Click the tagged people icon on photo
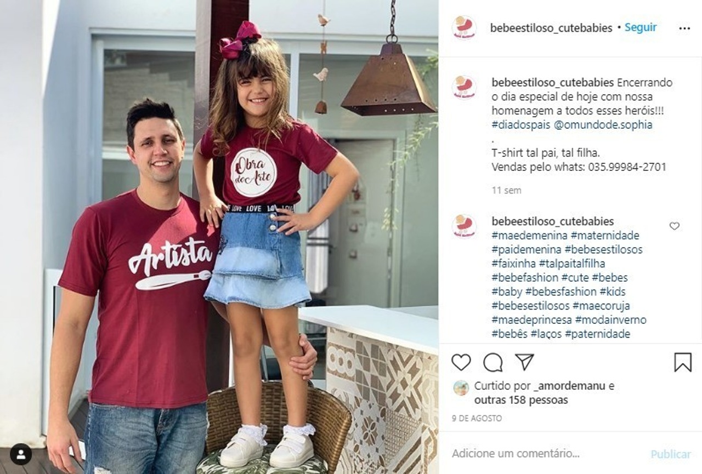702x474 pixels. point(21,454)
